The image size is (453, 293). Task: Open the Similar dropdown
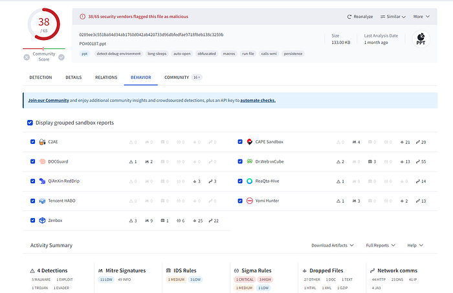[393, 17]
